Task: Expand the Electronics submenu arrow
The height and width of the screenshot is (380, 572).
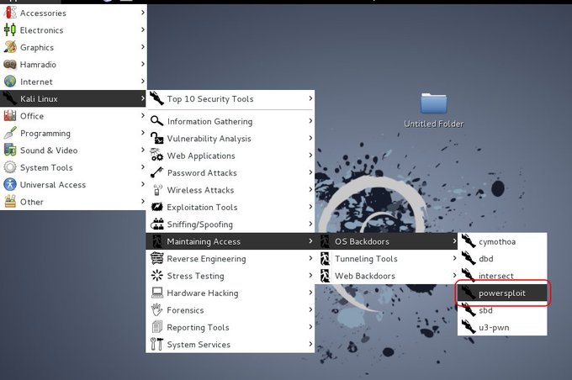Action: click(x=143, y=29)
